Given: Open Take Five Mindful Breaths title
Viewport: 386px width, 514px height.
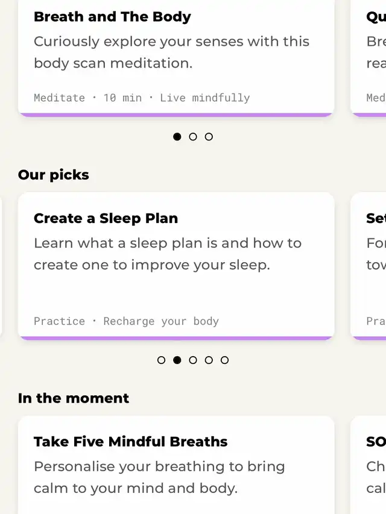Looking at the screenshot, I should click(x=130, y=442).
